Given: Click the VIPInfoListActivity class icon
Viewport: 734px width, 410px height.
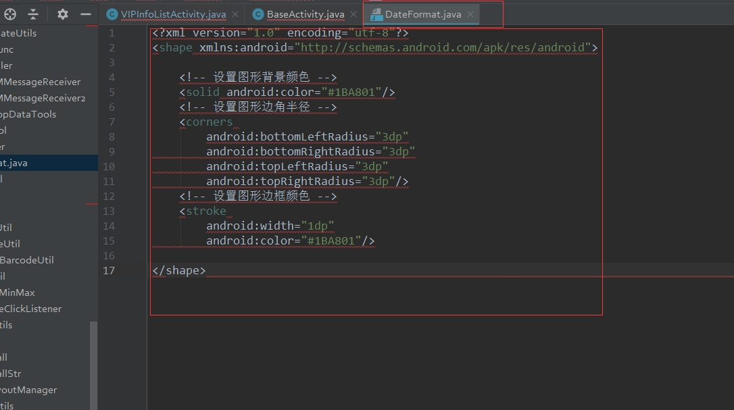Looking at the screenshot, I should [x=112, y=14].
